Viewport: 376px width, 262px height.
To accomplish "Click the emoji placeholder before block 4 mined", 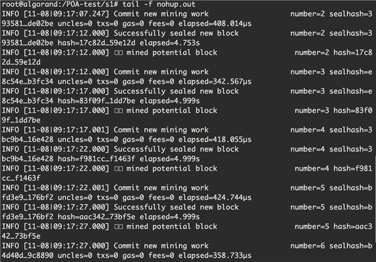I will [118, 168].
